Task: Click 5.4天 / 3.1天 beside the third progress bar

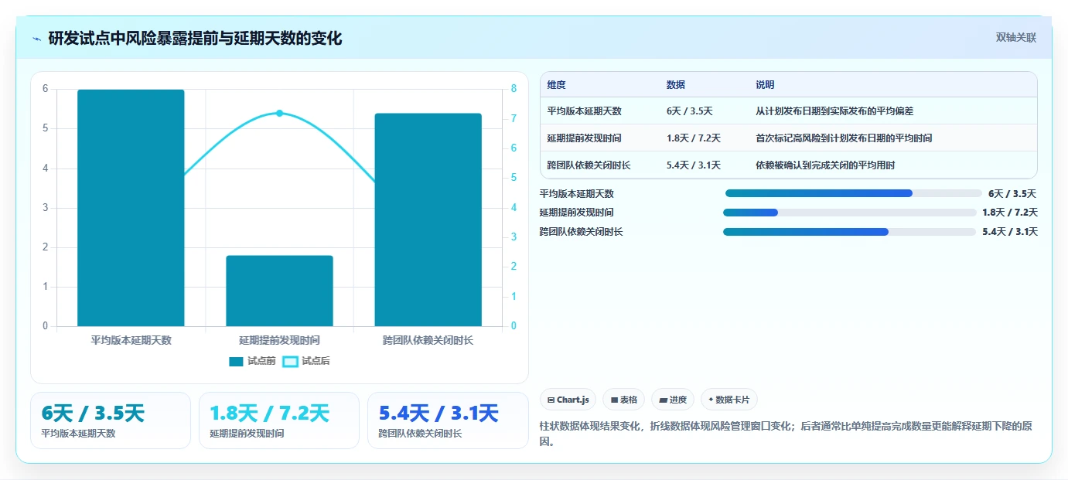Action: [1010, 232]
